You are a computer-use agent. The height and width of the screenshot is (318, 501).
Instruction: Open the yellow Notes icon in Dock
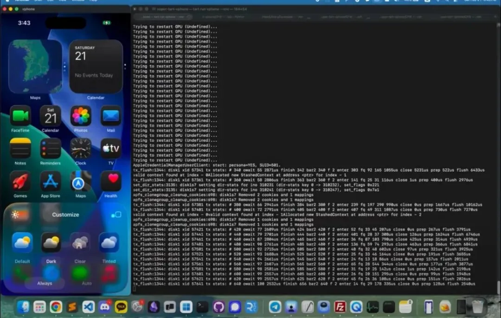[405, 307]
